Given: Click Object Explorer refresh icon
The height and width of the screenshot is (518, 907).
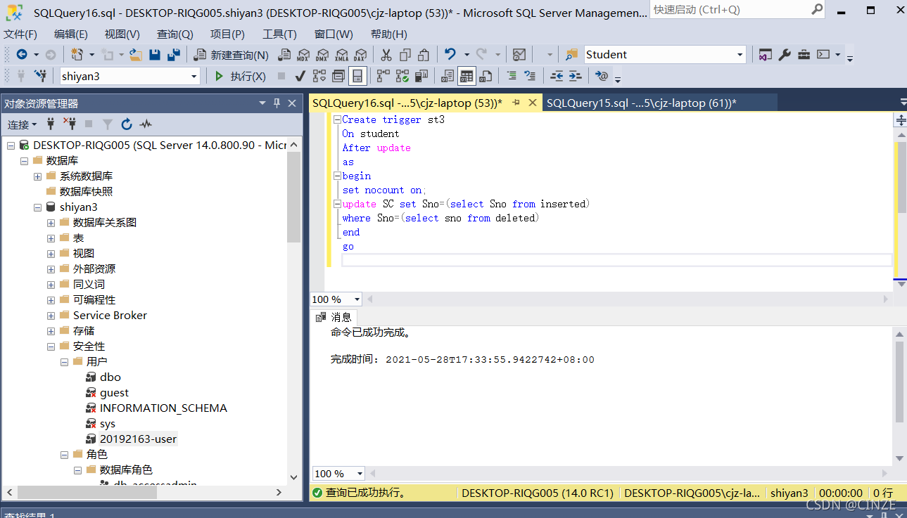Looking at the screenshot, I should tap(127, 124).
